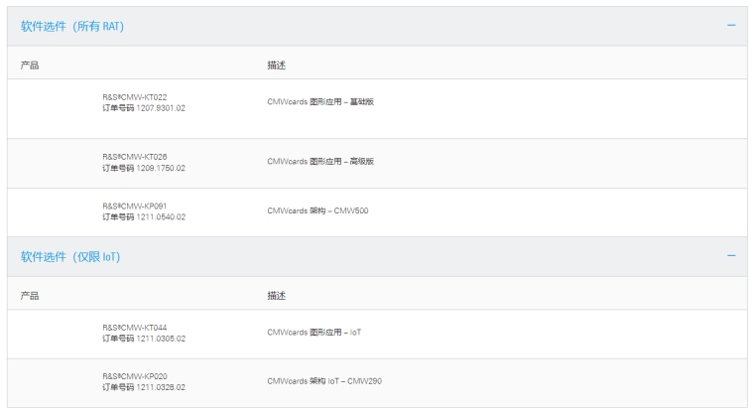Click description CMWcards 架构 – CMW500
Screen dimensions: 754x415
pyautogui.click(x=317, y=210)
